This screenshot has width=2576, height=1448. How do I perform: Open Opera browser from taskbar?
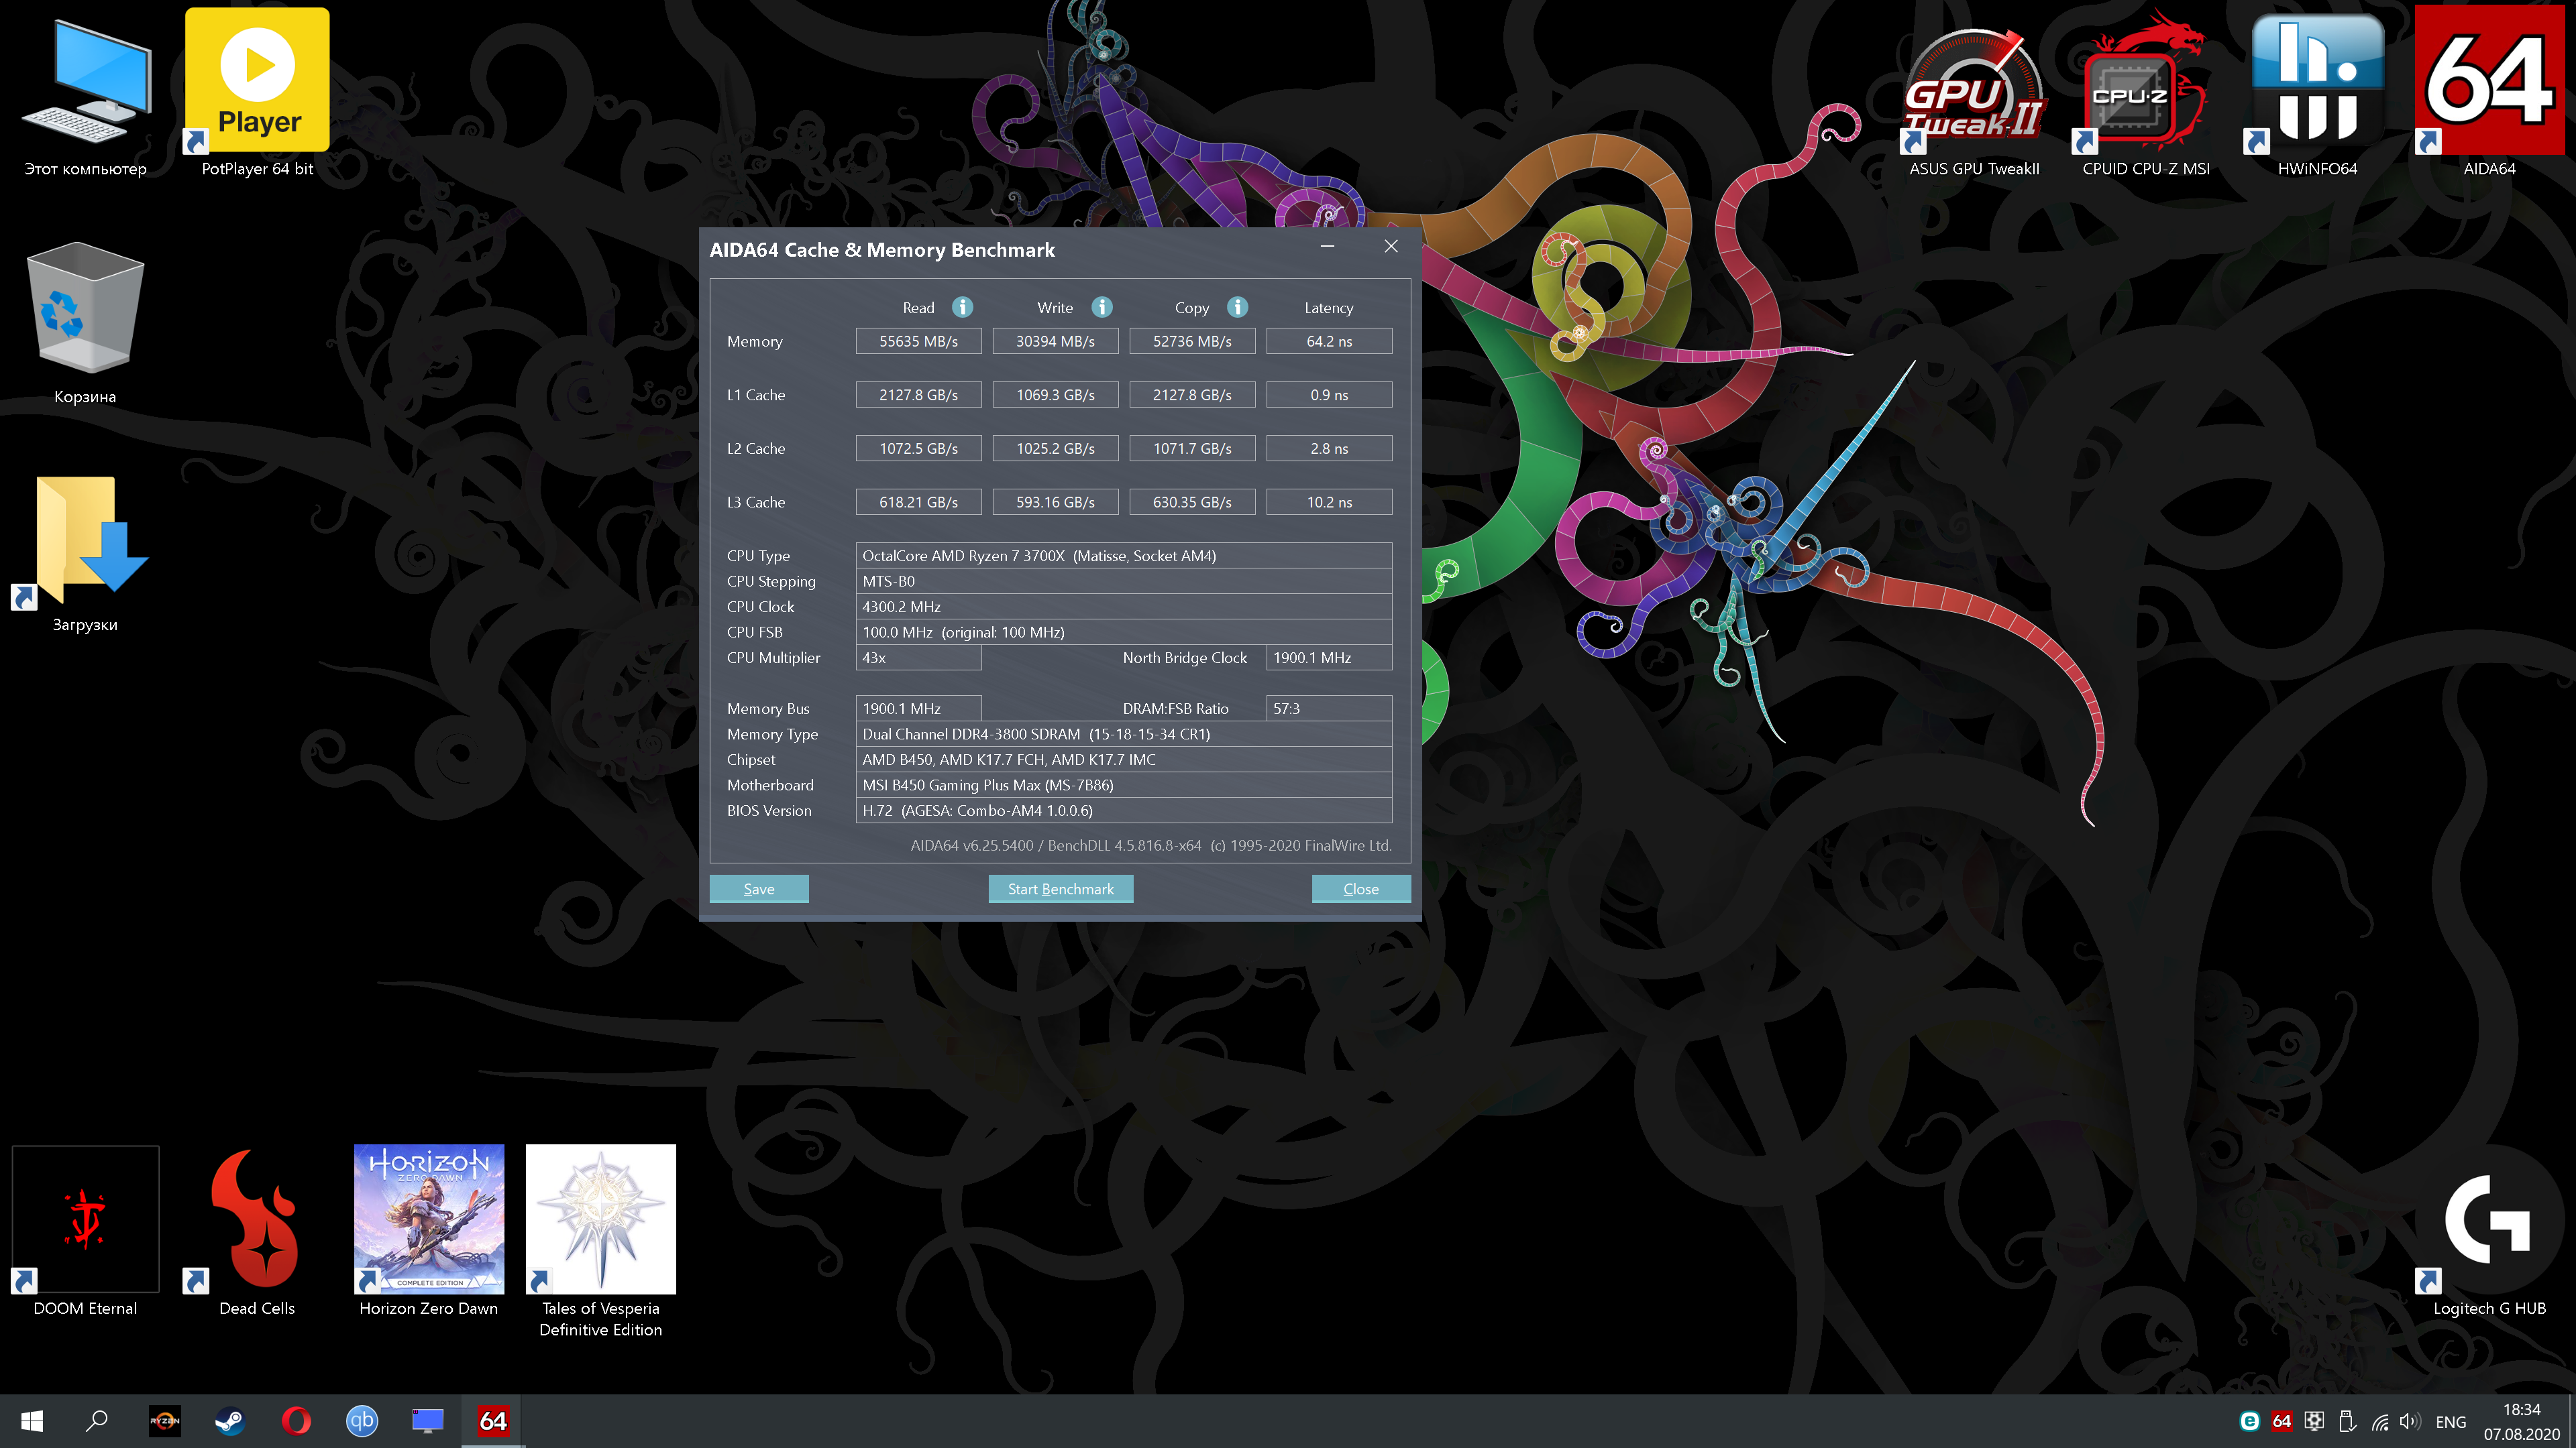coord(296,1420)
